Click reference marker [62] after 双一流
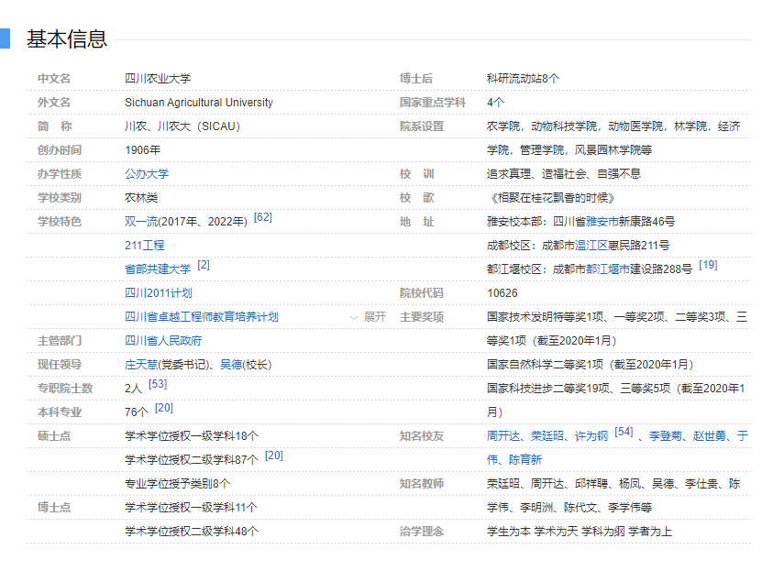 point(263,218)
